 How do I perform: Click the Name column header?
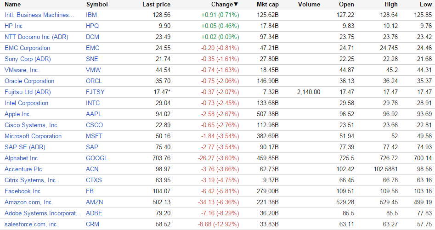click(12, 5)
